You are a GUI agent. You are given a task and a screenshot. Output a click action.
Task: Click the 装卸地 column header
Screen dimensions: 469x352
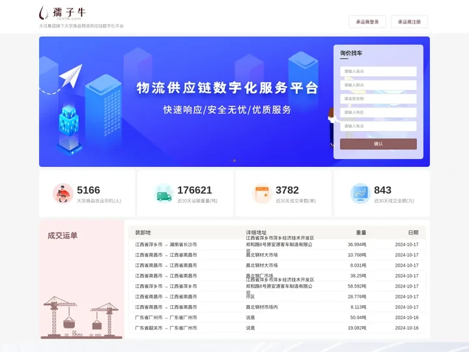pyautogui.click(x=143, y=233)
